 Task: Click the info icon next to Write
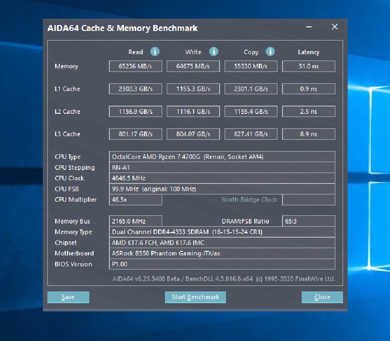(x=213, y=52)
